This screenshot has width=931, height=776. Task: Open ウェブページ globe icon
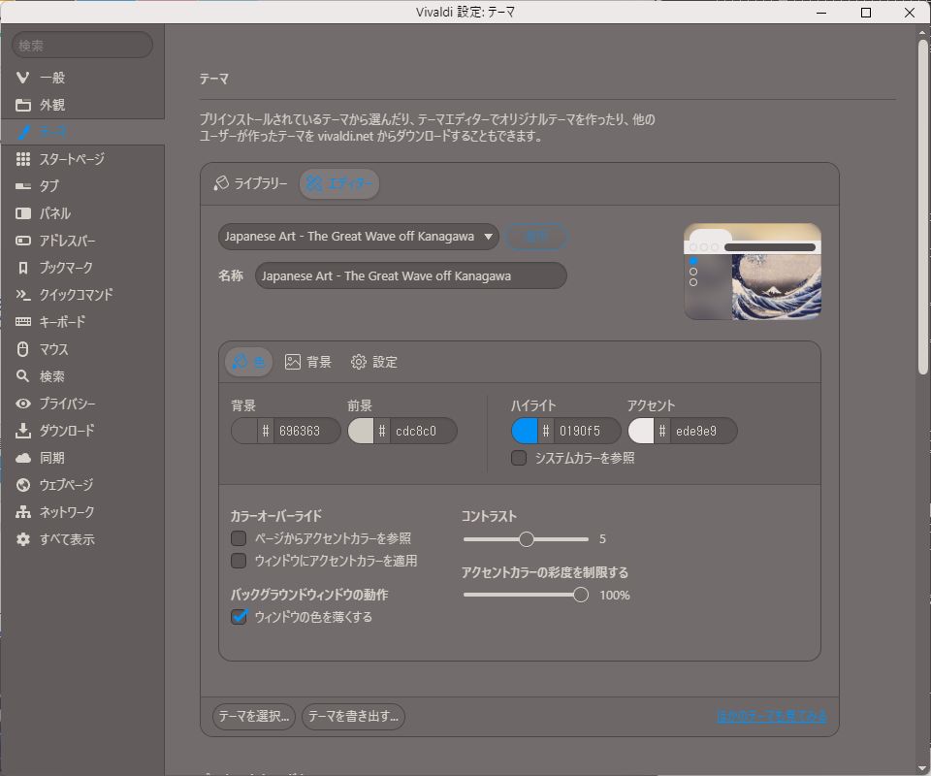coord(22,485)
